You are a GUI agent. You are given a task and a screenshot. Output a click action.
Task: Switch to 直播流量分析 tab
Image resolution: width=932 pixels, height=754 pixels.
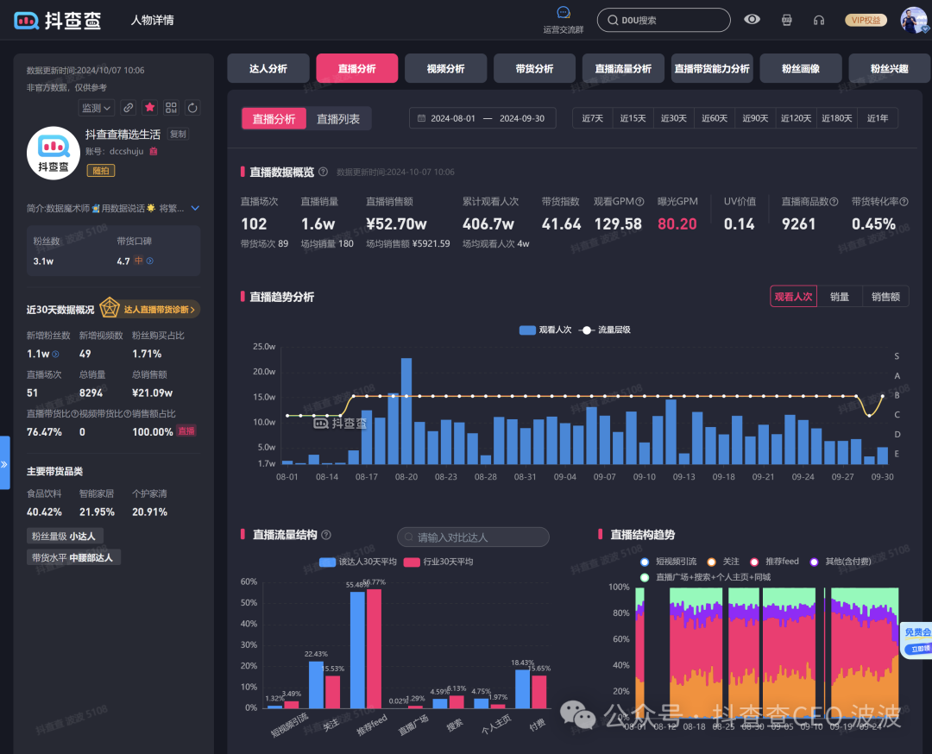[x=624, y=68]
